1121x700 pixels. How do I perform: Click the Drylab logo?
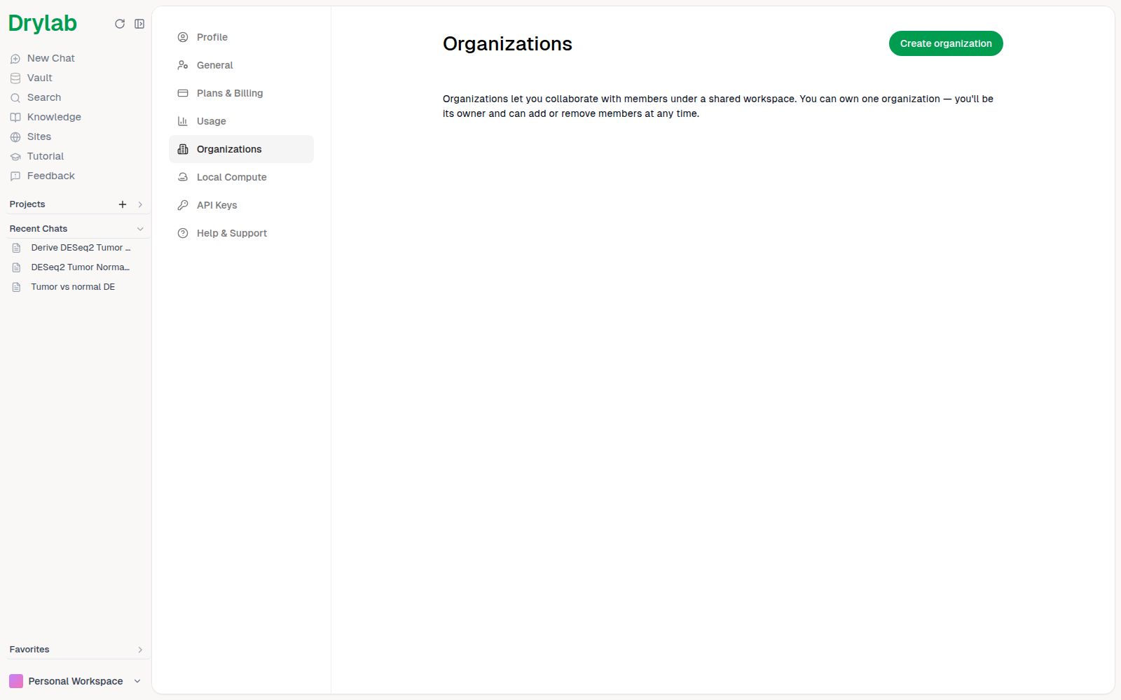43,24
